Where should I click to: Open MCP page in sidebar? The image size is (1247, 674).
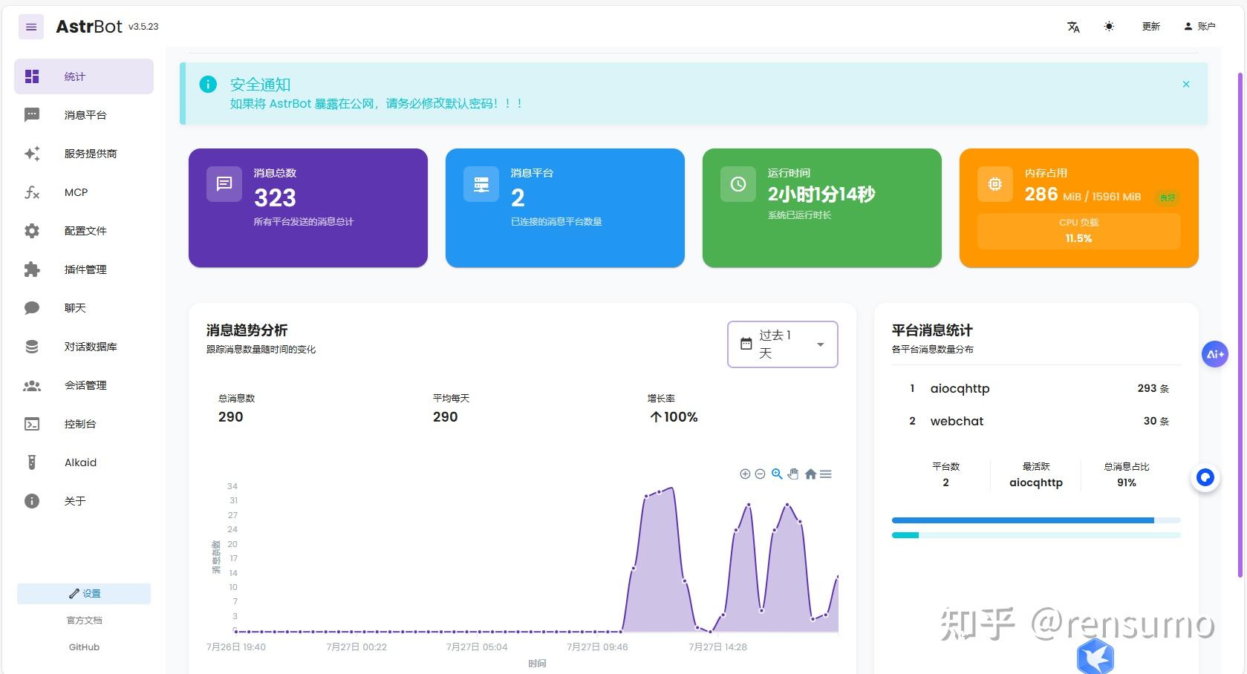pyautogui.click(x=84, y=192)
